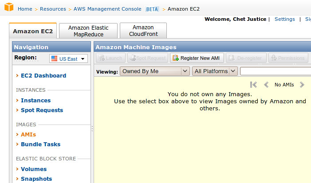Go to first page of AMIs

click(x=254, y=85)
